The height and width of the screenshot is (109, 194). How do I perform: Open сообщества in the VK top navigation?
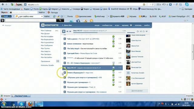[x=107, y=25]
